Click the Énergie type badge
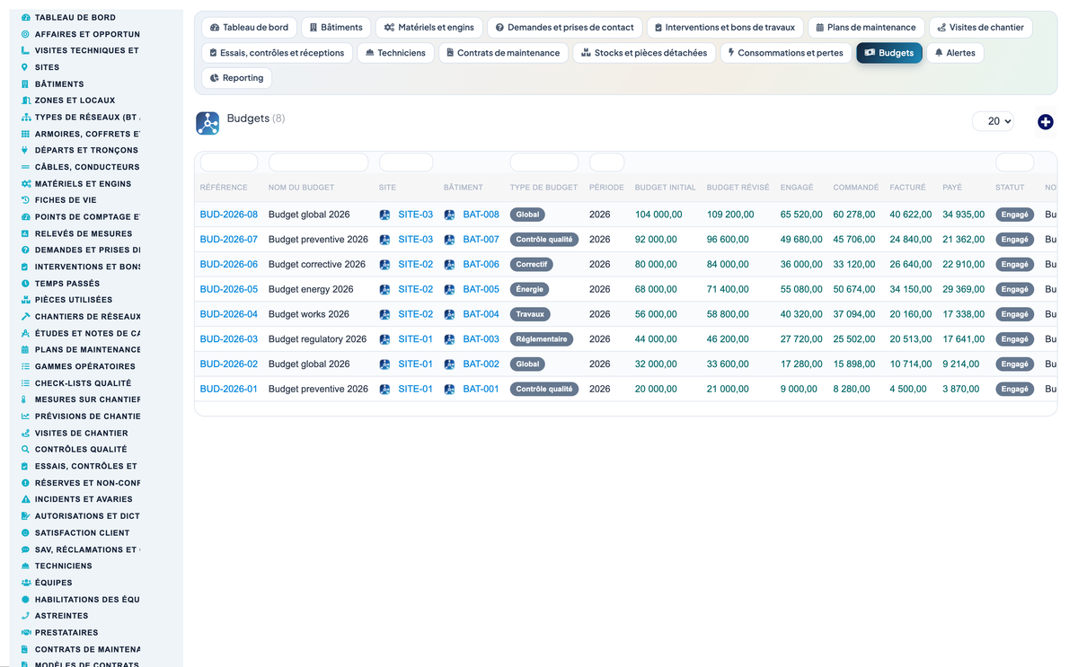This screenshot has height=667, width=1078. [x=529, y=290]
